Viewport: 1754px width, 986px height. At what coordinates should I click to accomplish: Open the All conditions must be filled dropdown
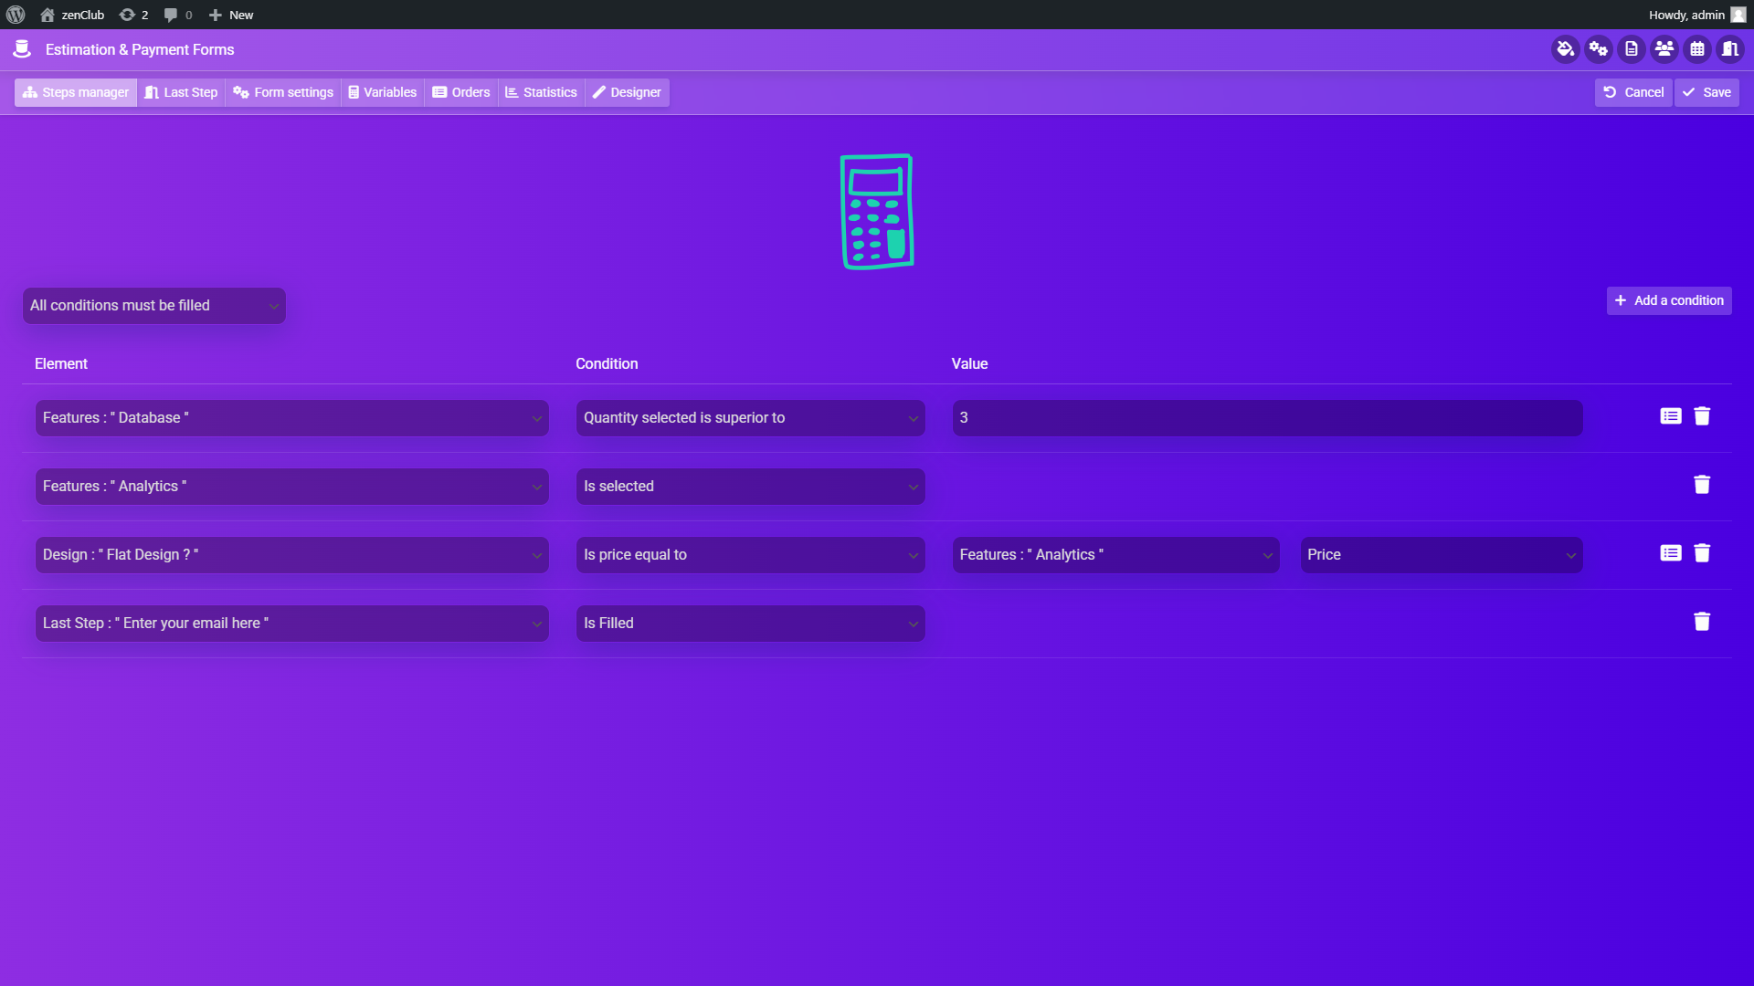tap(154, 306)
